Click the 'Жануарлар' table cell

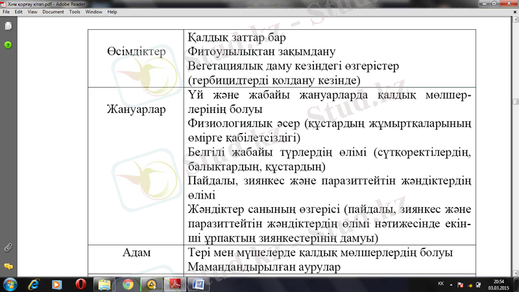(x=136, y=166)
